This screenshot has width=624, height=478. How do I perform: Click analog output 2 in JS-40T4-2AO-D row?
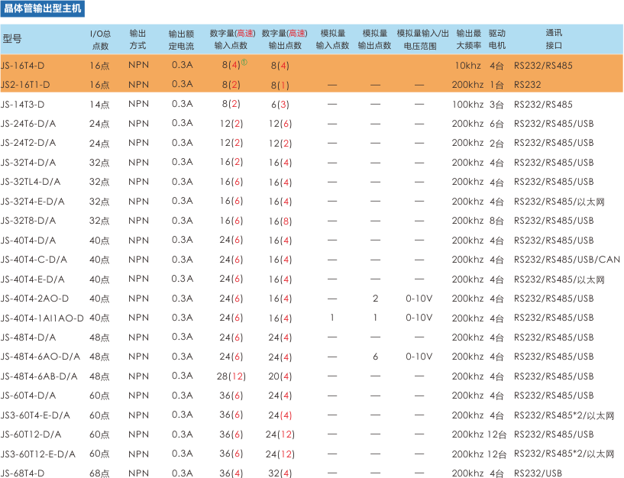point(375,299)
